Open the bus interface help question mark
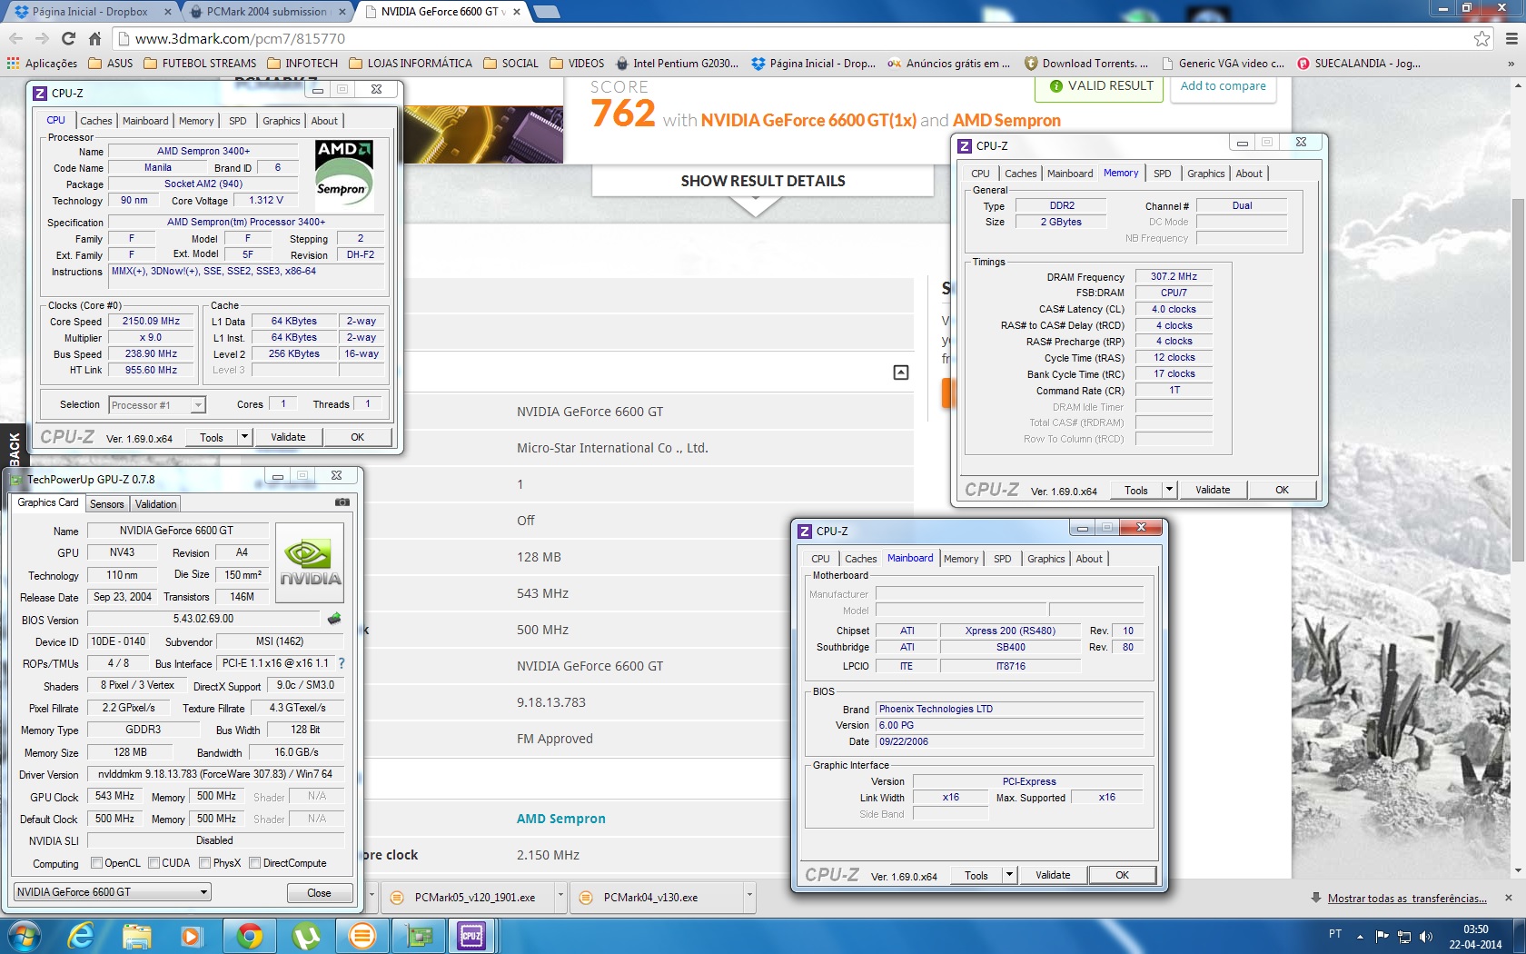Viewport: 1526px width, 954px height. [x=342, y=663]
